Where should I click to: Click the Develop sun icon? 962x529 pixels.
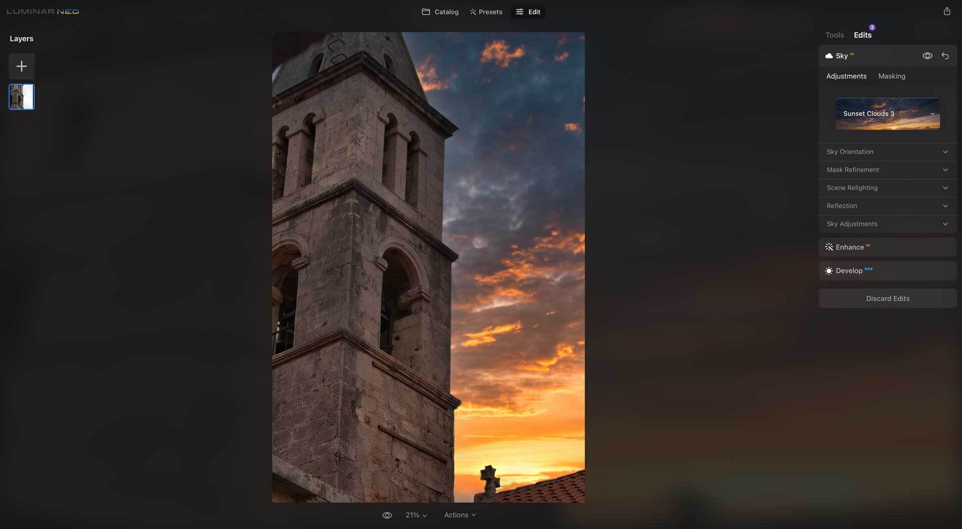[829, 271]
